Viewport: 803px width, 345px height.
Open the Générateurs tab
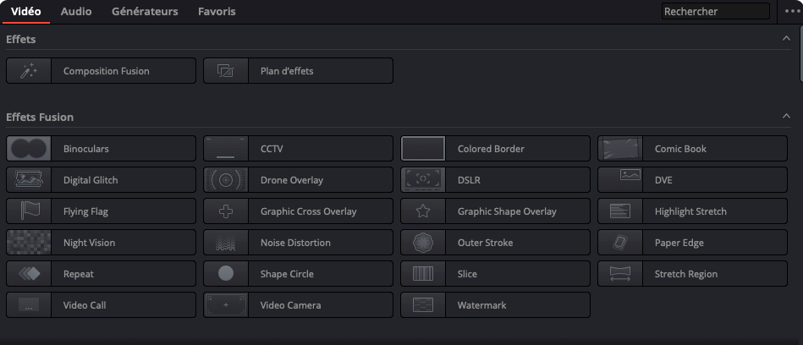145,12
